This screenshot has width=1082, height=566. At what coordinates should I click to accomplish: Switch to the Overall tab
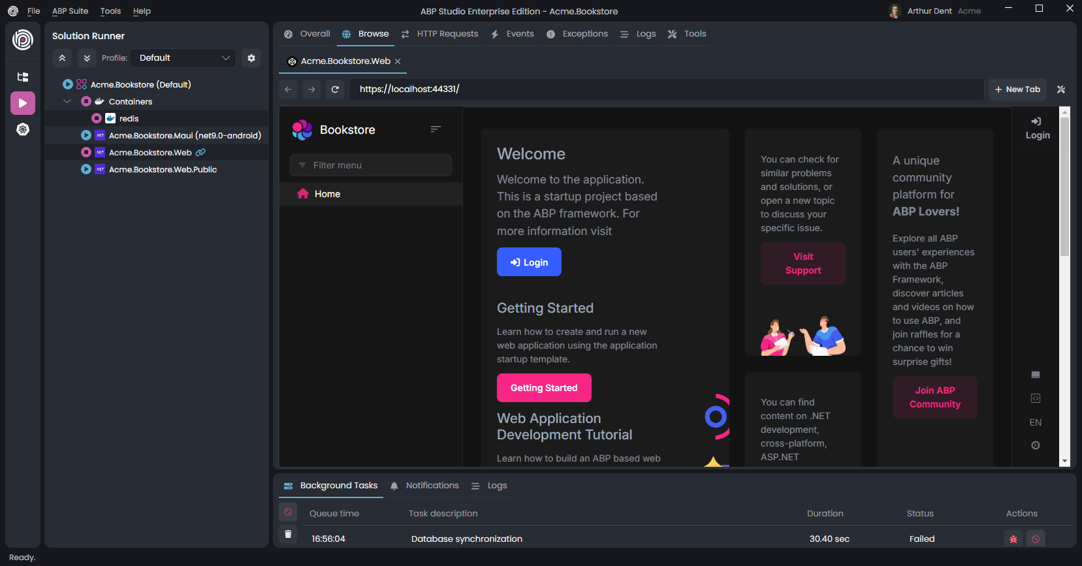pos(307,34)
